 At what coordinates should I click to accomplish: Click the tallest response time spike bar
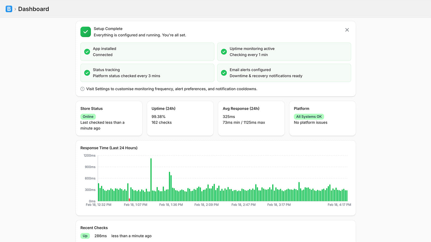tap(151, 180)
